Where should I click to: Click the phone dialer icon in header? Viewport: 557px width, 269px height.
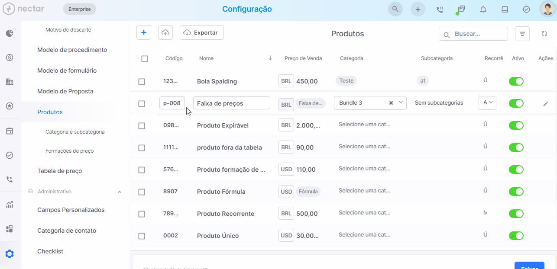tap(440, 9)
